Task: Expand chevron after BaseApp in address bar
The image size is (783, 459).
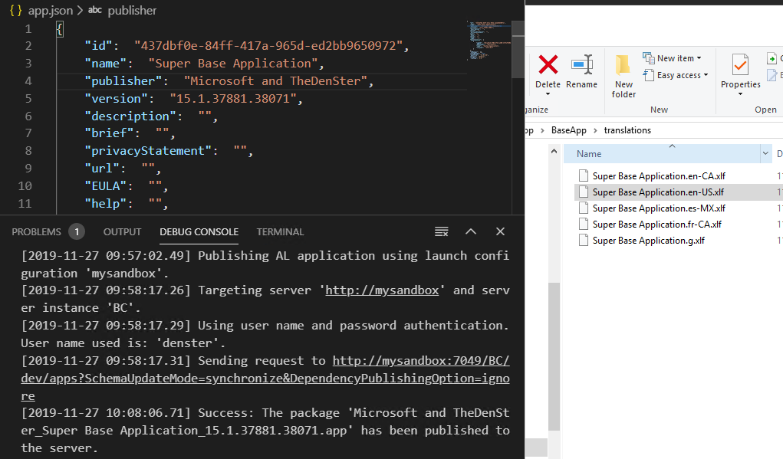Action: click(595, 130)
